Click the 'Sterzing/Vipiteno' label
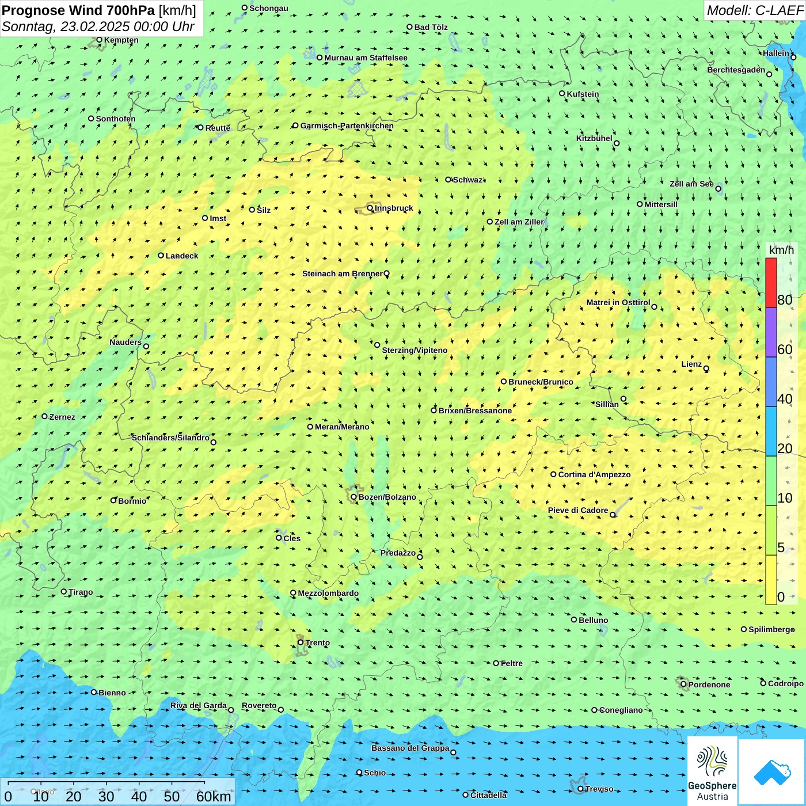This screenshot has width=806, height=806. pos(415,350)
